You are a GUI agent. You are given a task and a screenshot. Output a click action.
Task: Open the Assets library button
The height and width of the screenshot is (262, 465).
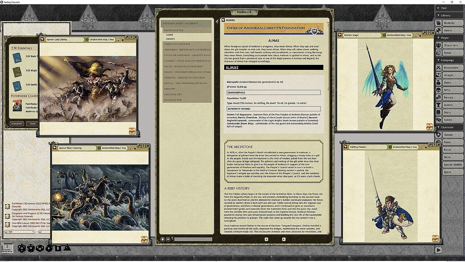click(449, 31)
